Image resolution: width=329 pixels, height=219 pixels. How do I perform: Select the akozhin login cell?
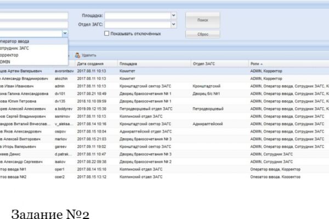(x=61, y=79)
